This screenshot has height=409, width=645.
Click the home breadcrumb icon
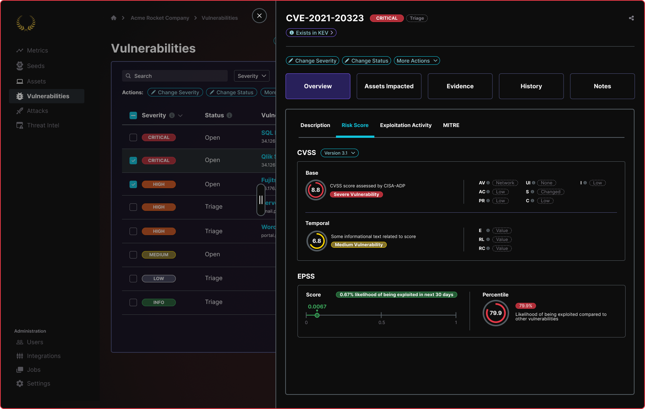pos(114,18)
